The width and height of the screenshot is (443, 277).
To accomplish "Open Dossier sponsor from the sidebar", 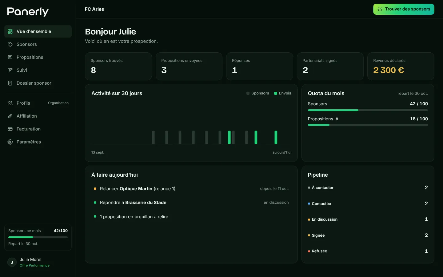I will pos(38,83).
